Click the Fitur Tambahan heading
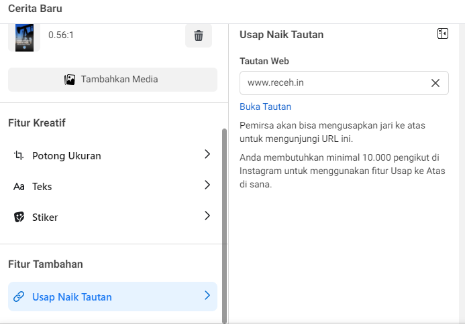This screenshot has width=465, height=330. pyautogui.click(x=46, y=264)
